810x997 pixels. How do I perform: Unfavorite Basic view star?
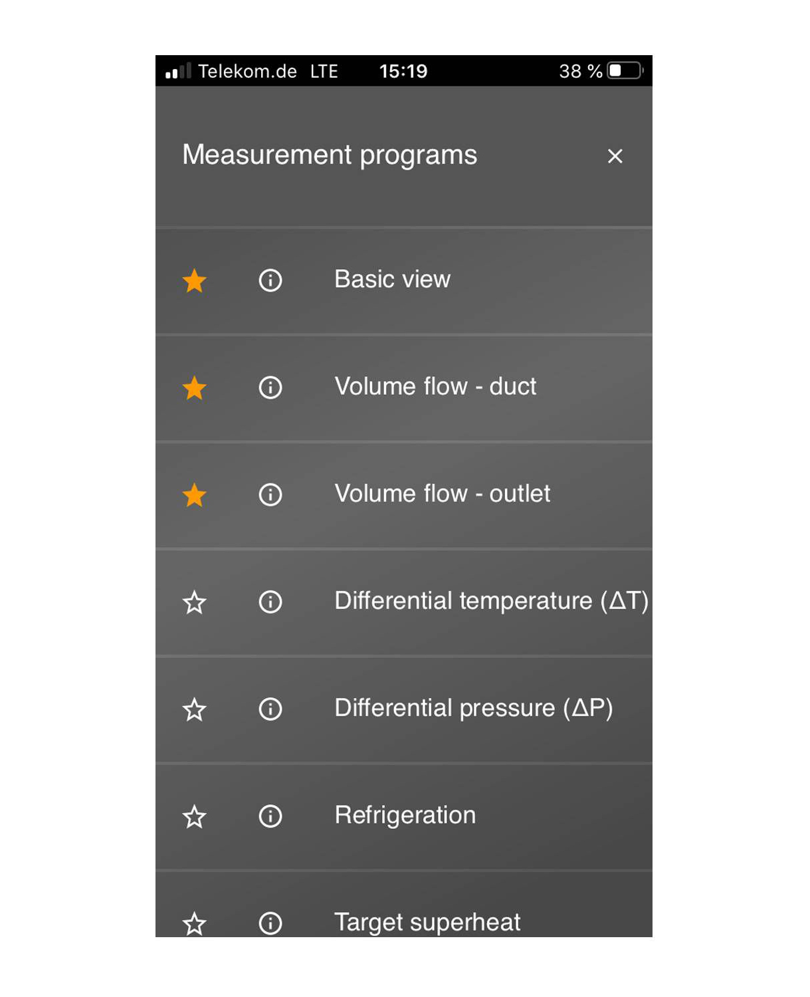coord(195,280)
